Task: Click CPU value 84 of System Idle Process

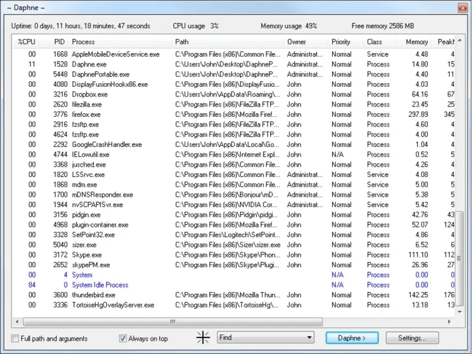Action: [x=32, y=285]
